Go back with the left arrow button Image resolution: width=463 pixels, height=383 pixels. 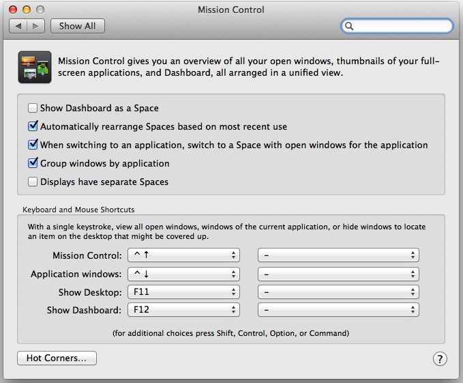(18, 26)
